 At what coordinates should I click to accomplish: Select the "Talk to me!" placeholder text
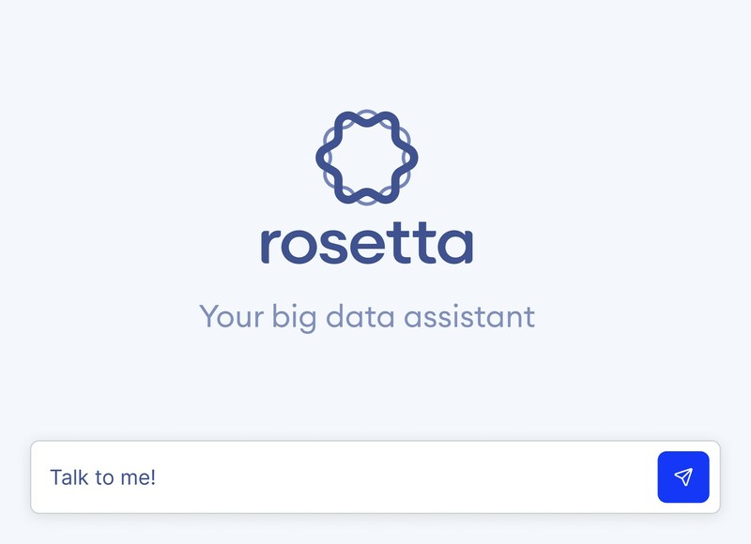[102, 477]
